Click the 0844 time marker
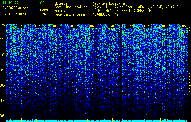Viewport: 191px width, 122px height. (x=75, y=26)
